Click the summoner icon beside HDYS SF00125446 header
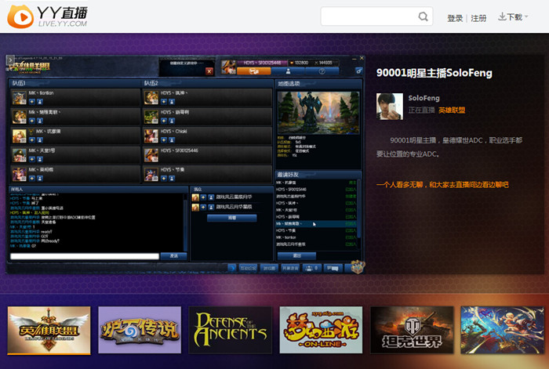 click(x=229, y=67)
